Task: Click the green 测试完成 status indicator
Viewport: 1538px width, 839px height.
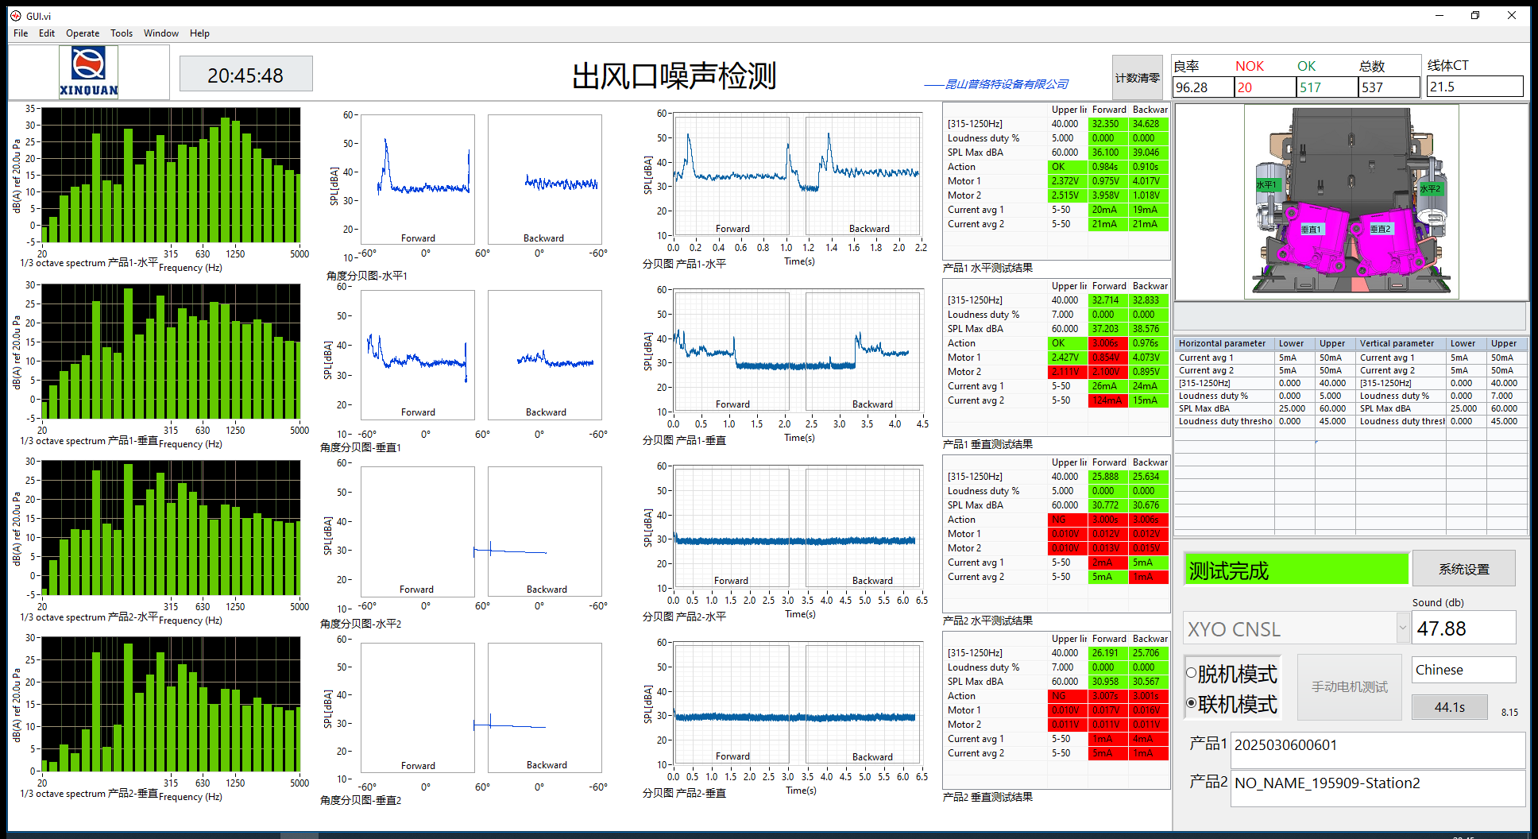Action: coord(1296,570)
